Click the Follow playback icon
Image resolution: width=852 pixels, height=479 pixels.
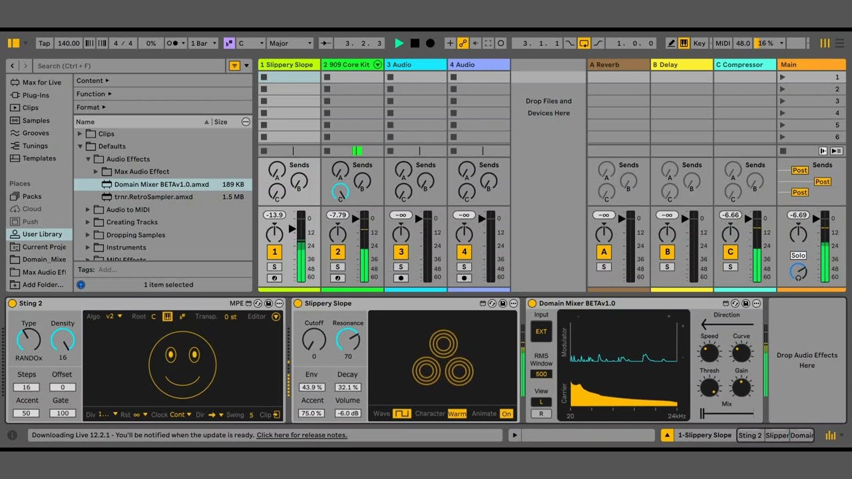[x=325, y=43]
